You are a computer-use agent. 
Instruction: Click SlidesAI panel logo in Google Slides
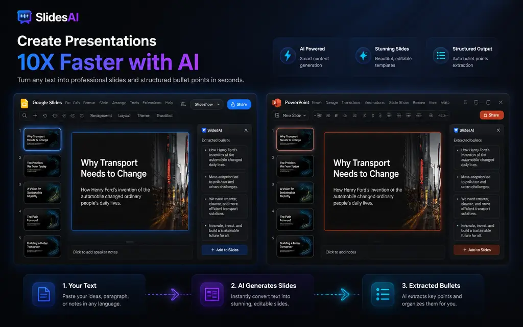point(204,130)
